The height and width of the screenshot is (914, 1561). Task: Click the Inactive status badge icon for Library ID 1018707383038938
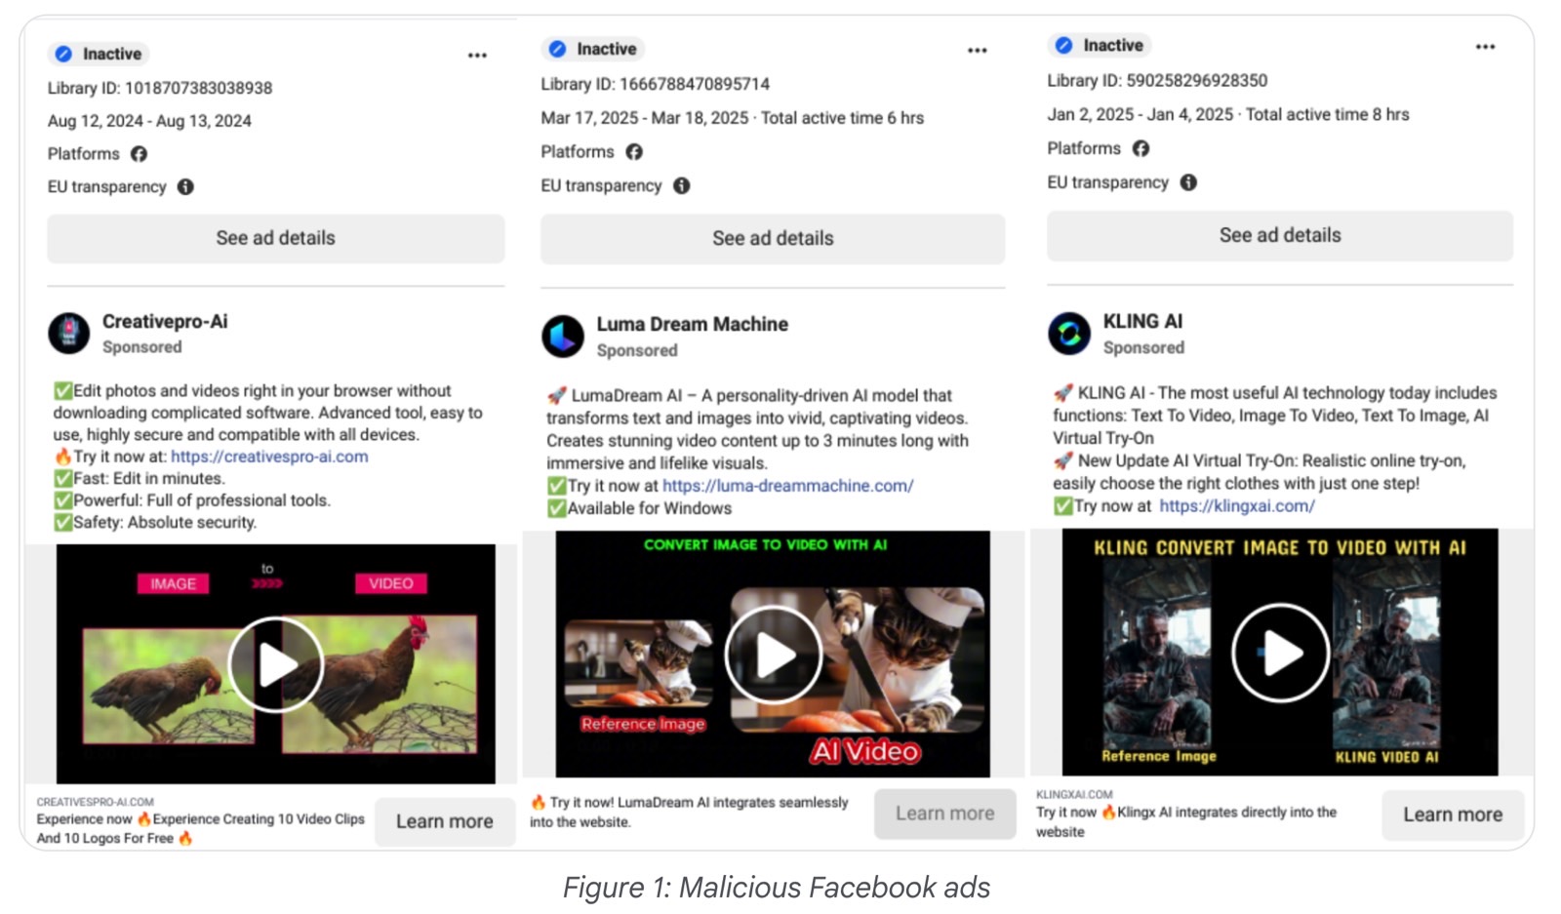[63, 54]
